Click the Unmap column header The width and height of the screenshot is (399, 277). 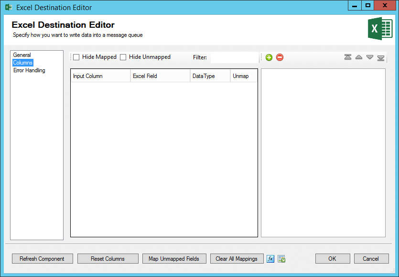pyautogui.click(x=244, y=76)
